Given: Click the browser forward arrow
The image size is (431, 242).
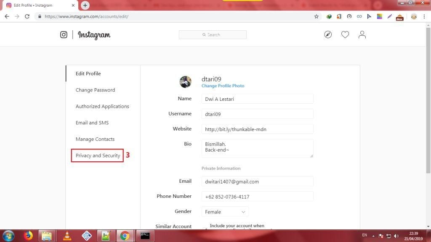Looking at the screenshot, I should pos(17,16).
